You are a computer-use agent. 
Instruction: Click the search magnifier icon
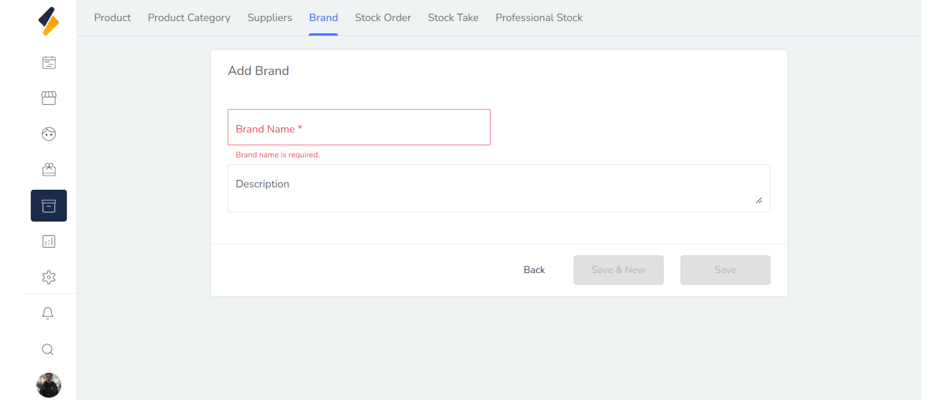pos(48,350)
